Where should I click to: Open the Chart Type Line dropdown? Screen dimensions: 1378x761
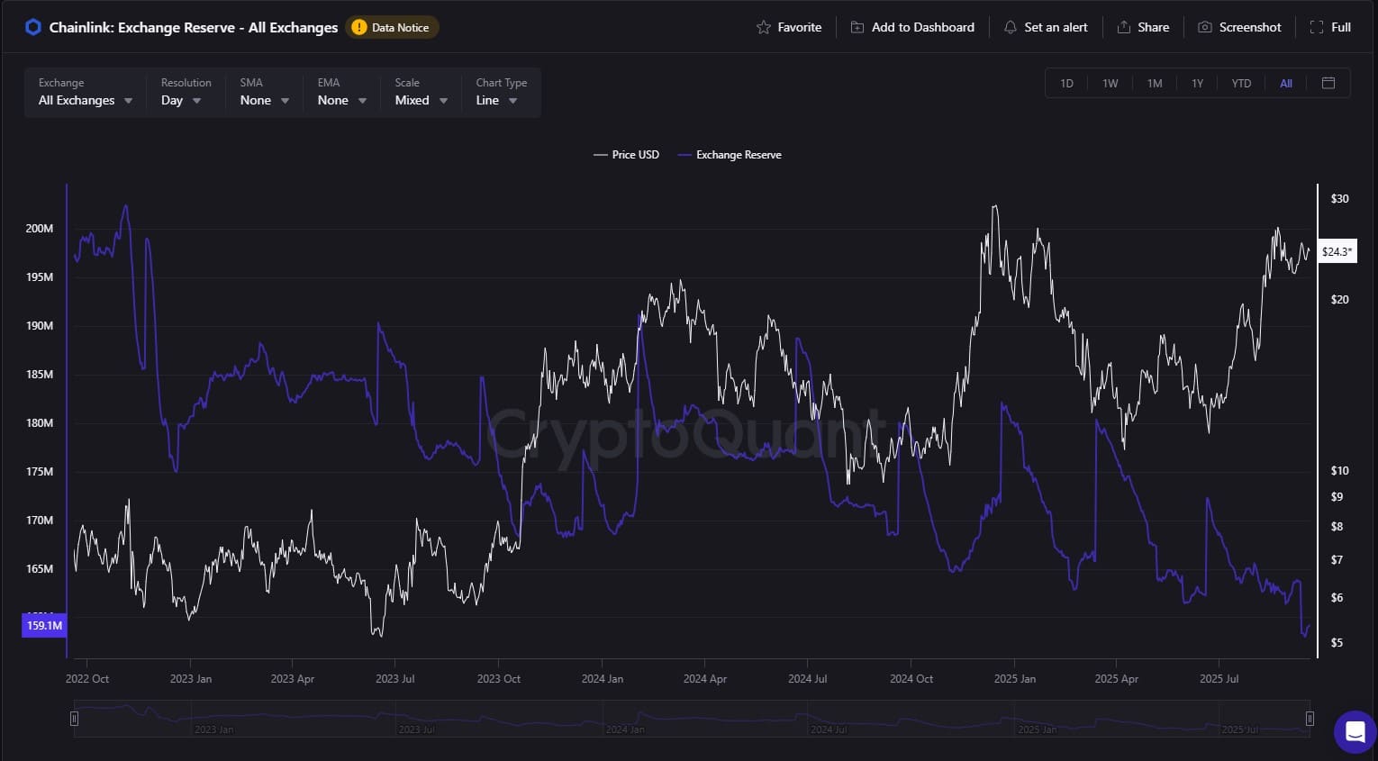click(501, 92)
